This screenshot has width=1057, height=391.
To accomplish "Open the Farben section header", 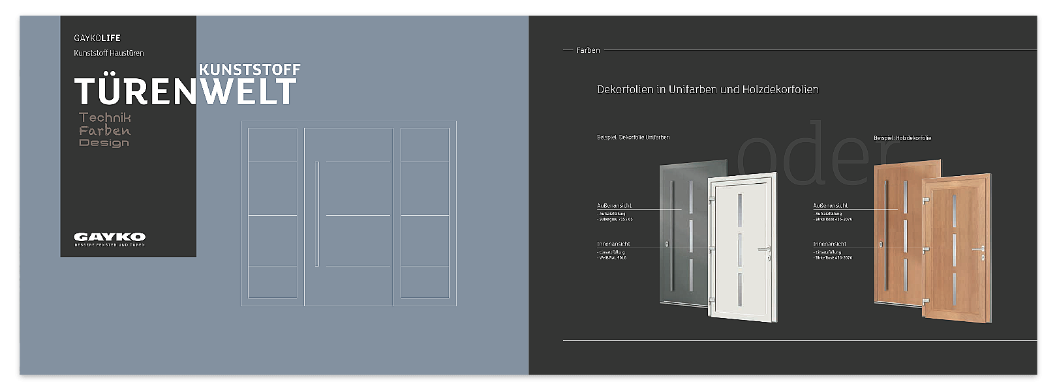I will click(x=588, y=50).
